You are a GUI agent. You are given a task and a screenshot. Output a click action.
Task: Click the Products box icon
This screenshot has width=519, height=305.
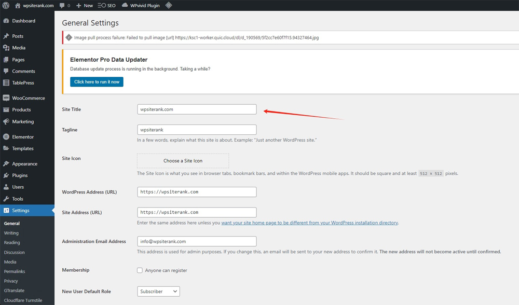(6, 110)
